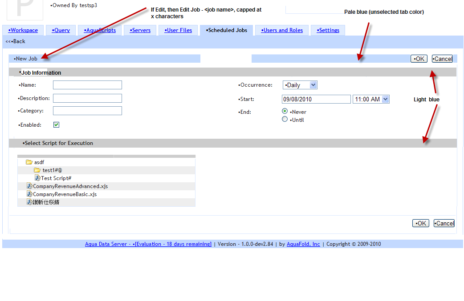Switch to the Servers tab
464x301 pixels.
140,30
